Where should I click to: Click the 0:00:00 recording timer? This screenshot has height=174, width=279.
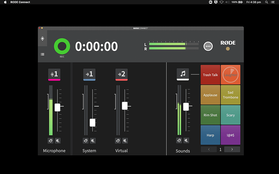pyautogui.click(x=97, y=46)
